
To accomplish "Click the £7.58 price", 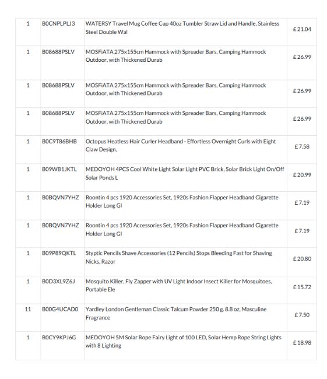I will (x=302, y=147).
